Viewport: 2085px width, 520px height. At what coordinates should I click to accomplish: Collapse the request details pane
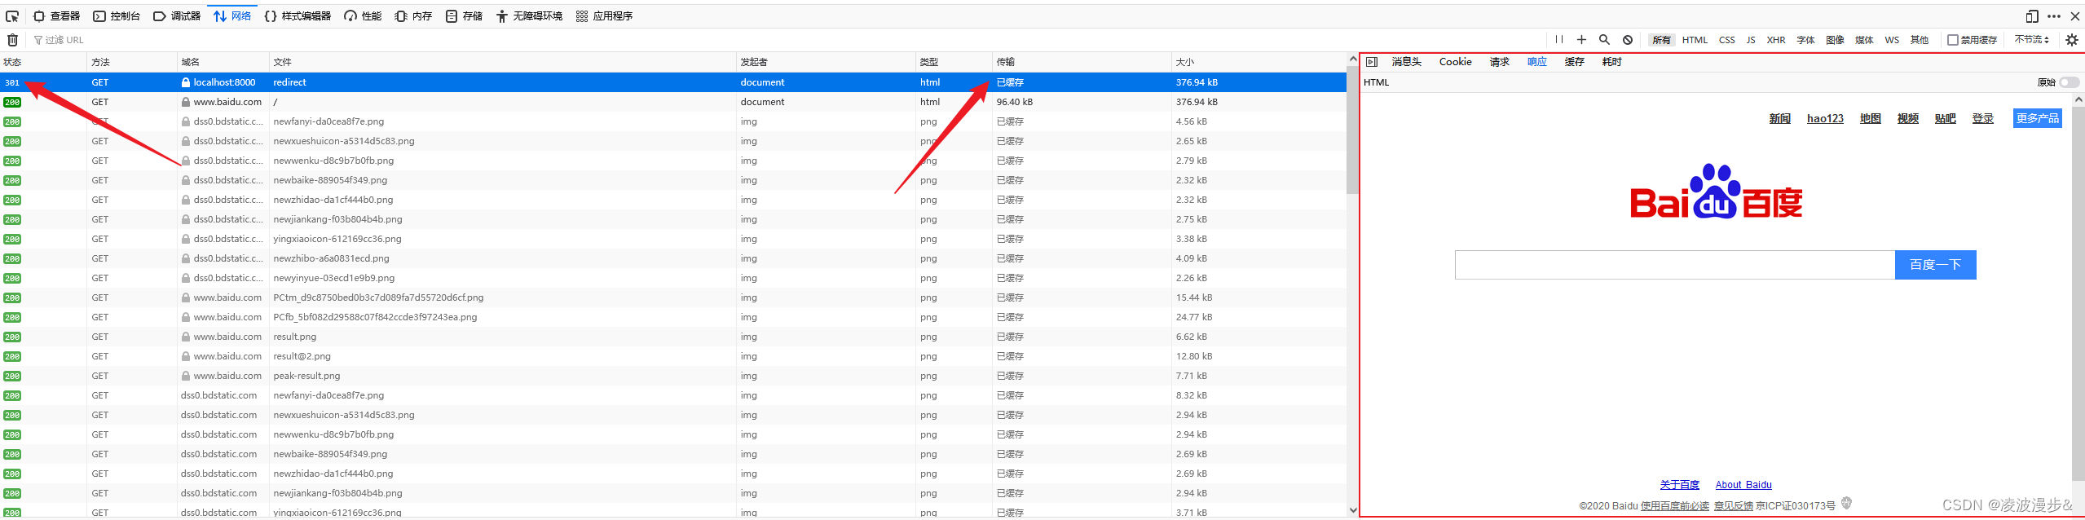[x=1372, y=62]
